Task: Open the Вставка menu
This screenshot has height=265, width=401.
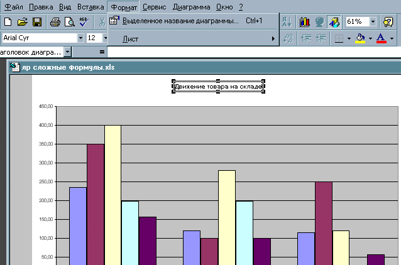Action: (x=91, y=7)
